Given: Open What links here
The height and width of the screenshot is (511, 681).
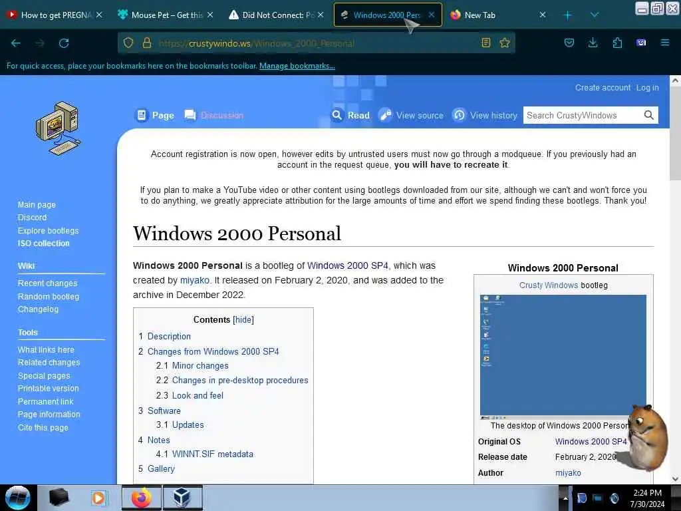Looking at the screenshot, I should (46, 350).
